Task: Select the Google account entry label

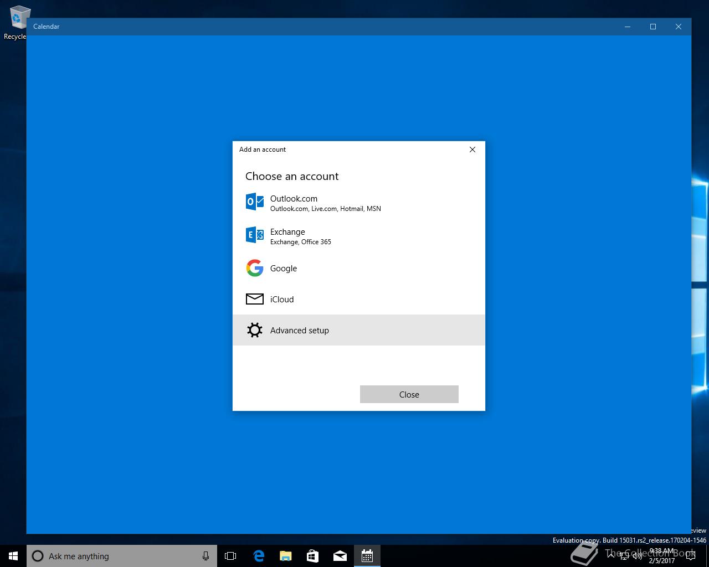Action: click(x=284, y=268)
